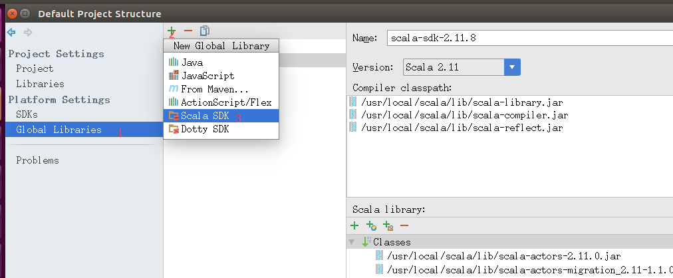This screenshot has width=673, height=278.
Task: Click attach URL plus-globe icon
Action: (371, 225)
